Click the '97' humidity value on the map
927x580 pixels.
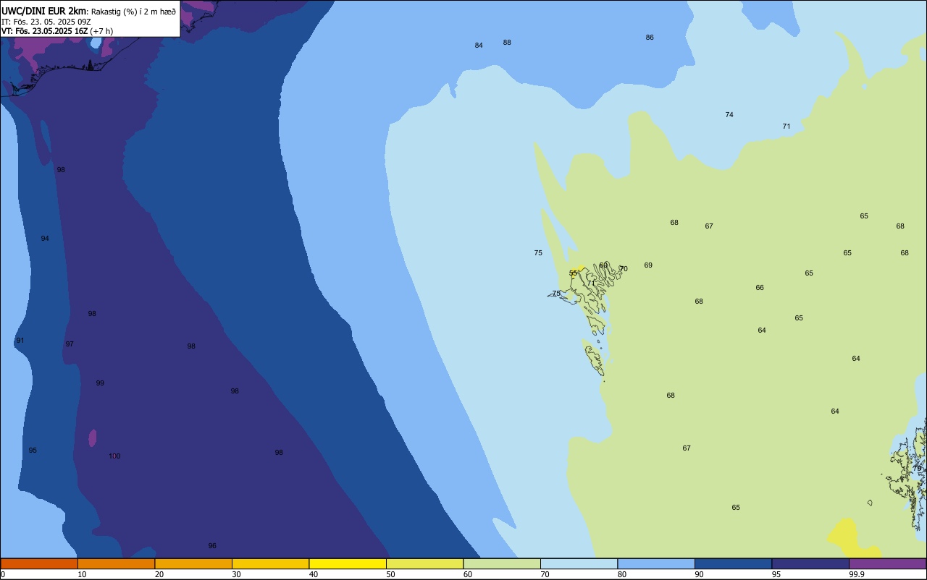coord(70,344)
